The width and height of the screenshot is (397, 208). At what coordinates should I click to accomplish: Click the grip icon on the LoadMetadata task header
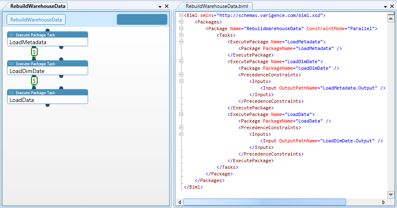(12, 35)
